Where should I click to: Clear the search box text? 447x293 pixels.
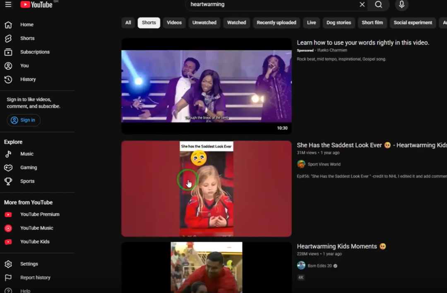tap(362, 5)
